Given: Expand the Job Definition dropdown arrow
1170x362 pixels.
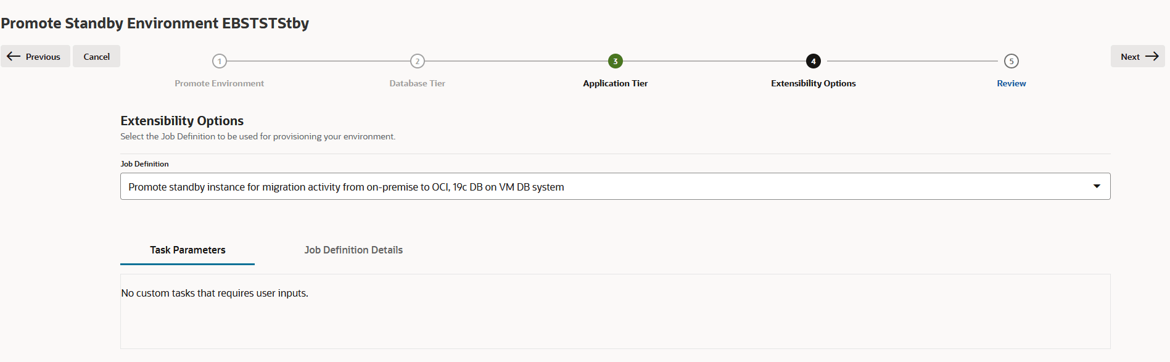Looking at the screenshot, I should (1097, 186).
